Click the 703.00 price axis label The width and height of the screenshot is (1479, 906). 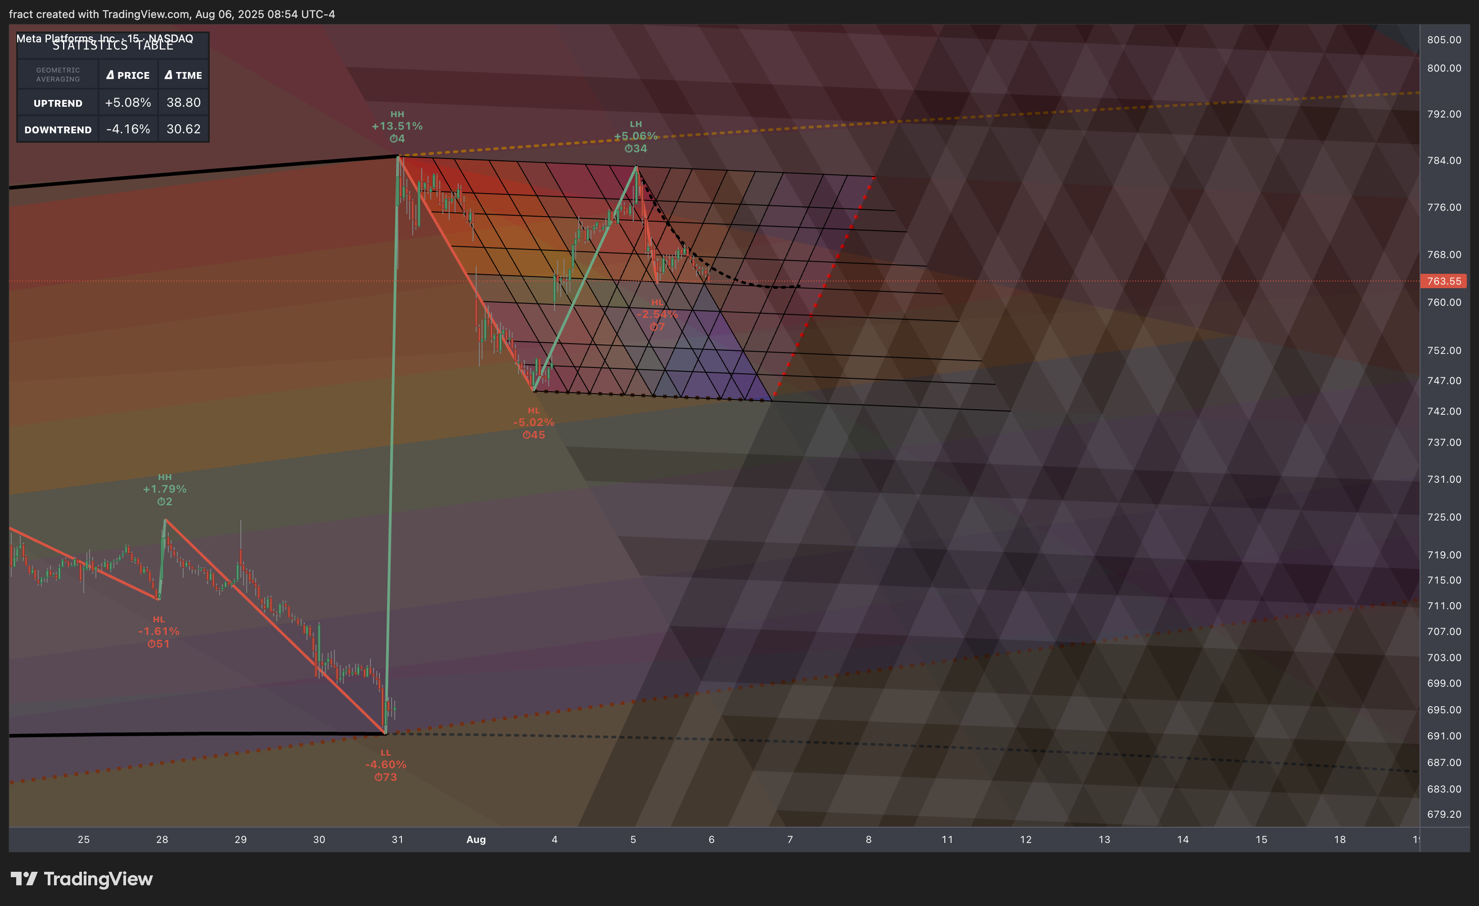point(1443,657)
